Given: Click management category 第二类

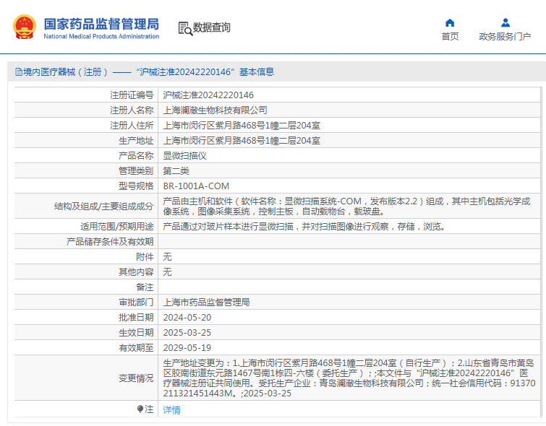Looking at the screenshot, I should [x=176, y=170].
